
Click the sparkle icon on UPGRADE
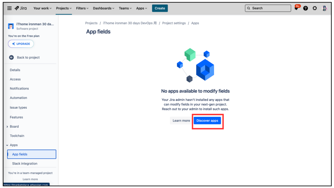[13, 44]
